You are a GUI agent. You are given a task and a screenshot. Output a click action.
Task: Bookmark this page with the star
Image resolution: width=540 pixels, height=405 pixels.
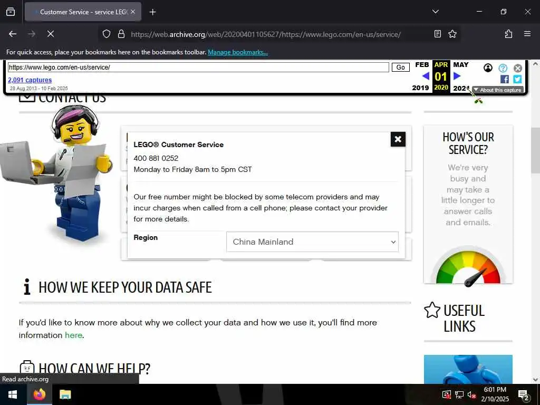pyautogui.click(x=452, y=34)
